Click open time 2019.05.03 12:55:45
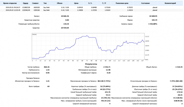The height and width of the screenshot is (107, 184). pyautogui.click(x=13, y=10)
